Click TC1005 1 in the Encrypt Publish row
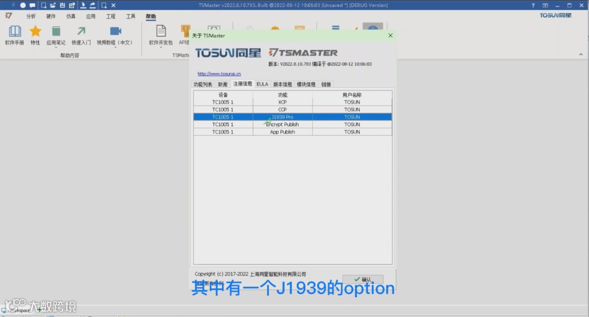Image resolution: width=589 pixels, height=317 pixels. coord(223,124)
